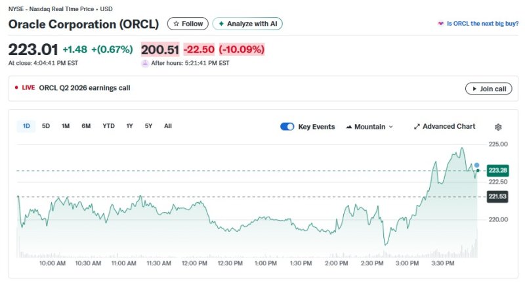Click the play icon in Join call

(x=473, y=89)
